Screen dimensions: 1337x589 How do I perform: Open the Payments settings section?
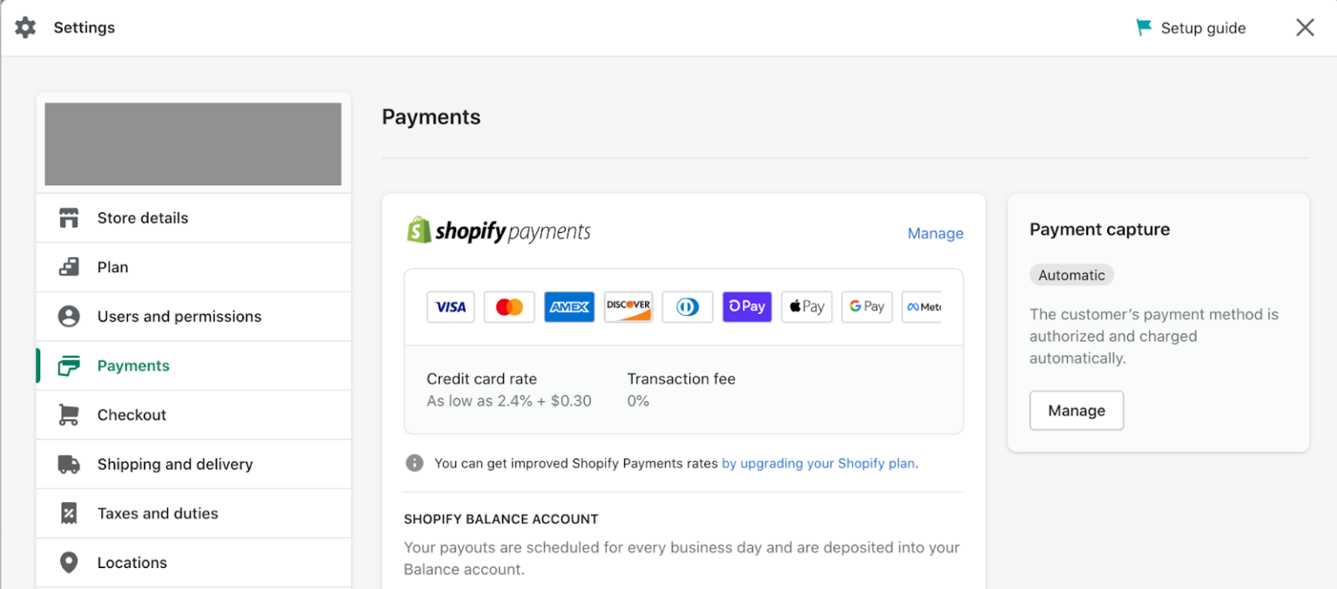(132, 365)
